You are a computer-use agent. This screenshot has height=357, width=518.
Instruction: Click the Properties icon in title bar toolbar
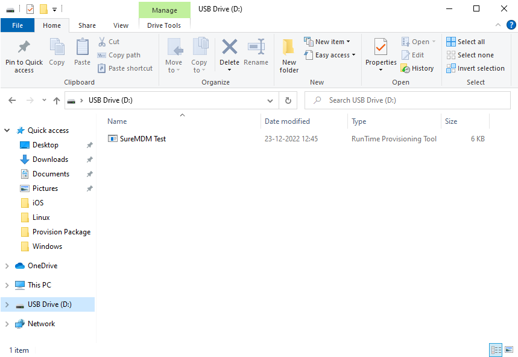coord(30,9)
